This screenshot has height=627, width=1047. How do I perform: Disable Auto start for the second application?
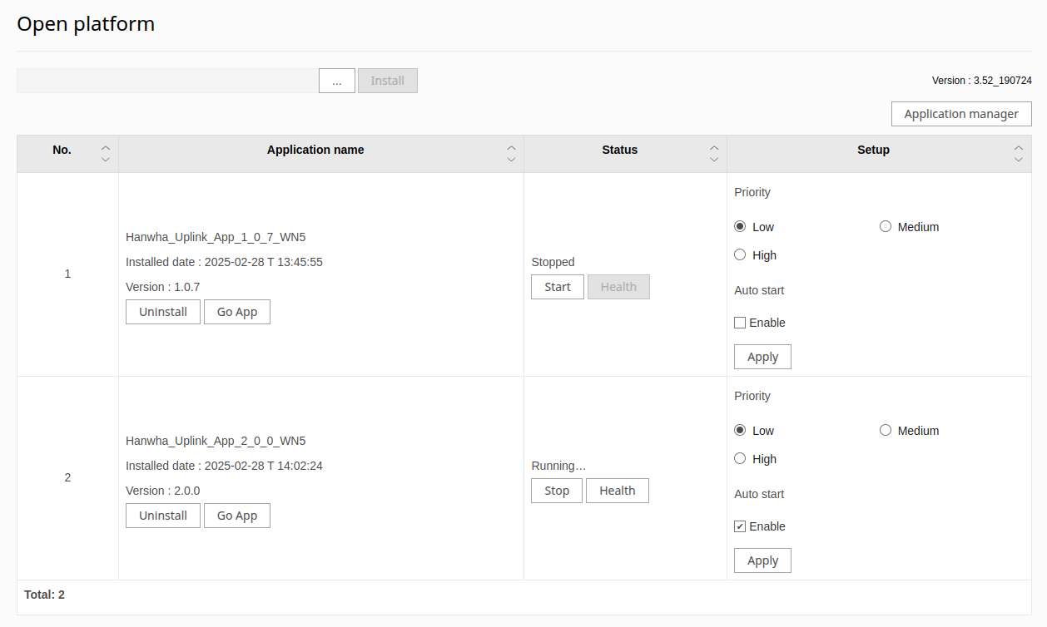tap(739, 526)
